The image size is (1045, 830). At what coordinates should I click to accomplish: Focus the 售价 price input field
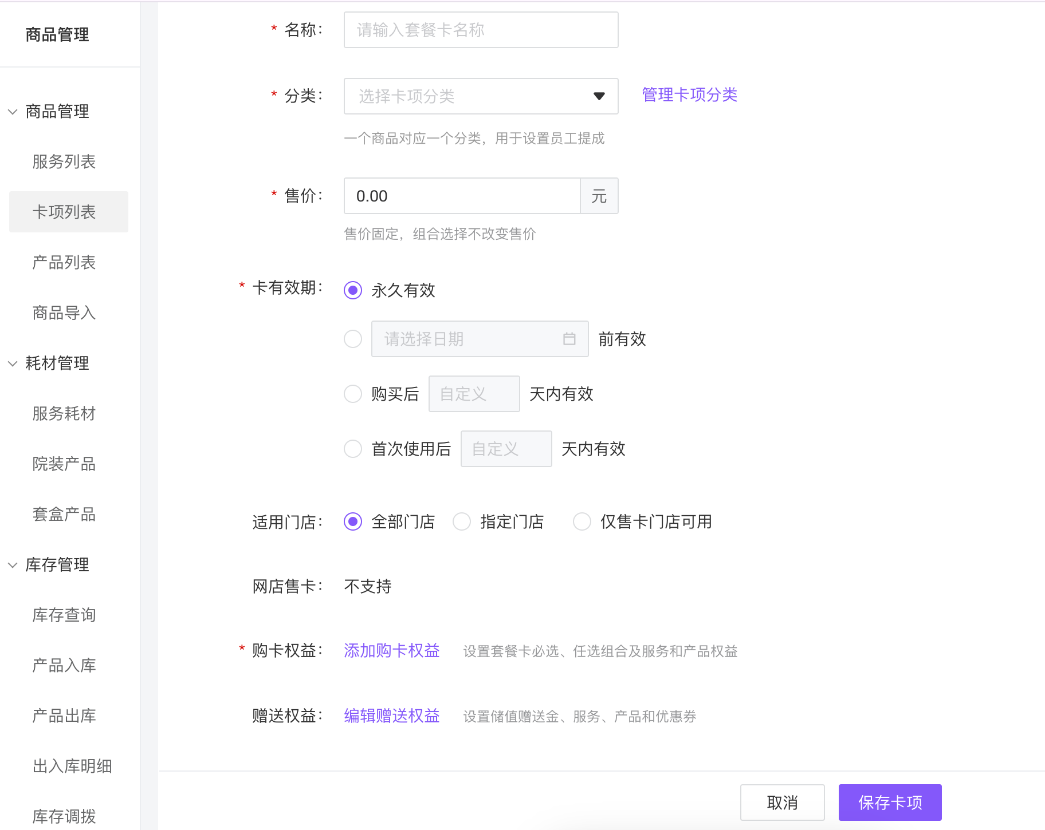tap(462, 196)
